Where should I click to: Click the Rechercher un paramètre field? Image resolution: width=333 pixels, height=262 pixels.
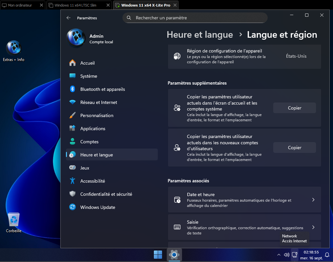point(195,18)
